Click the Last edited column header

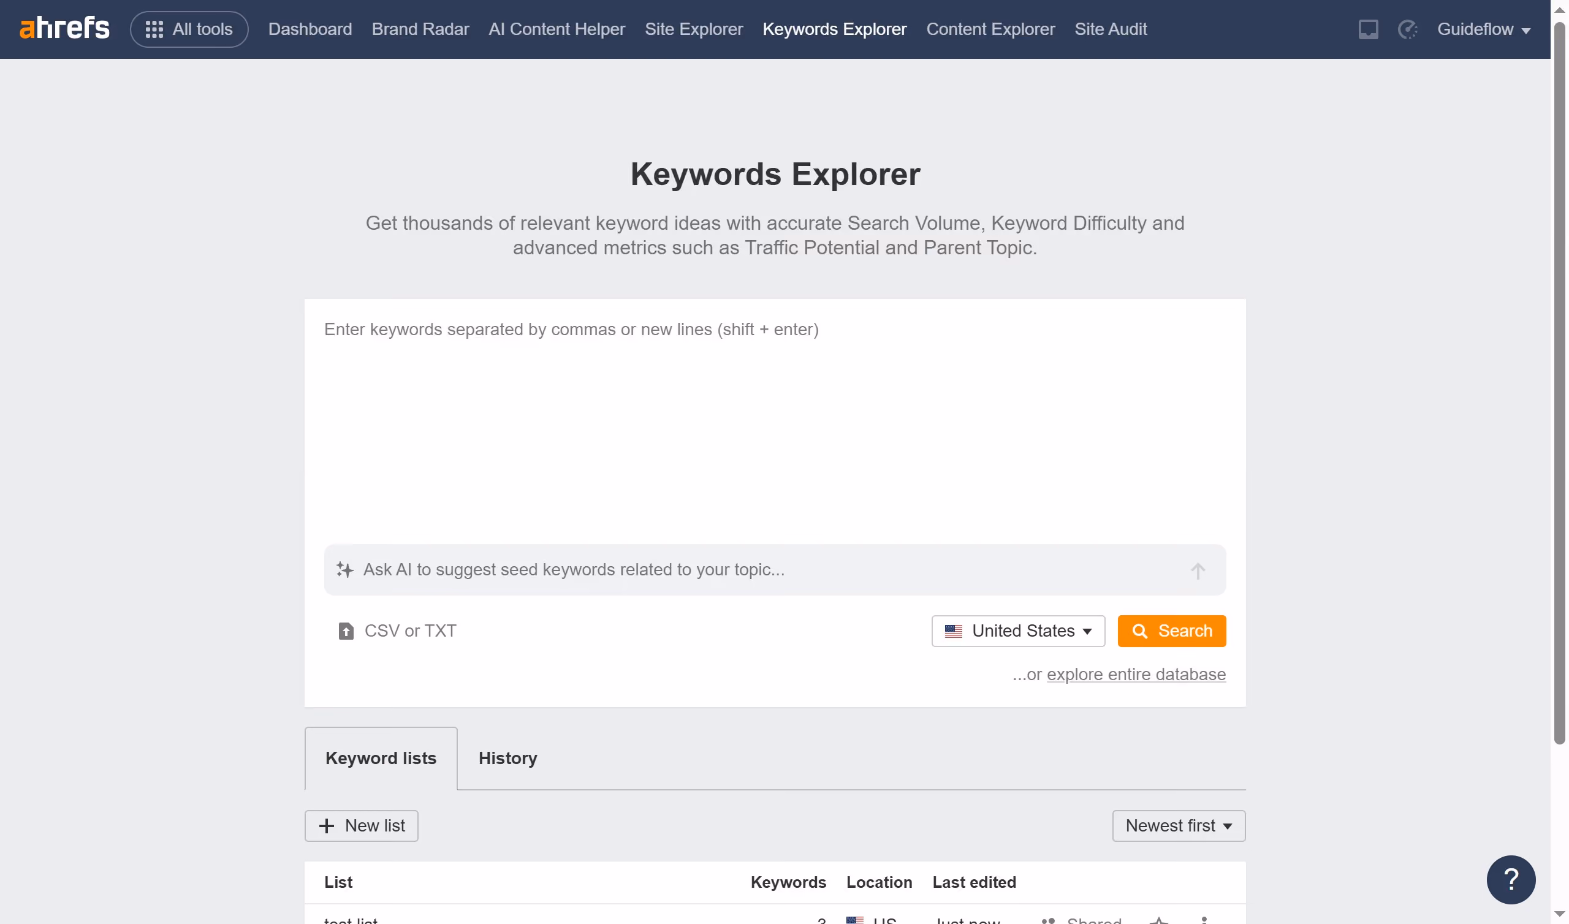pos(974,882)
